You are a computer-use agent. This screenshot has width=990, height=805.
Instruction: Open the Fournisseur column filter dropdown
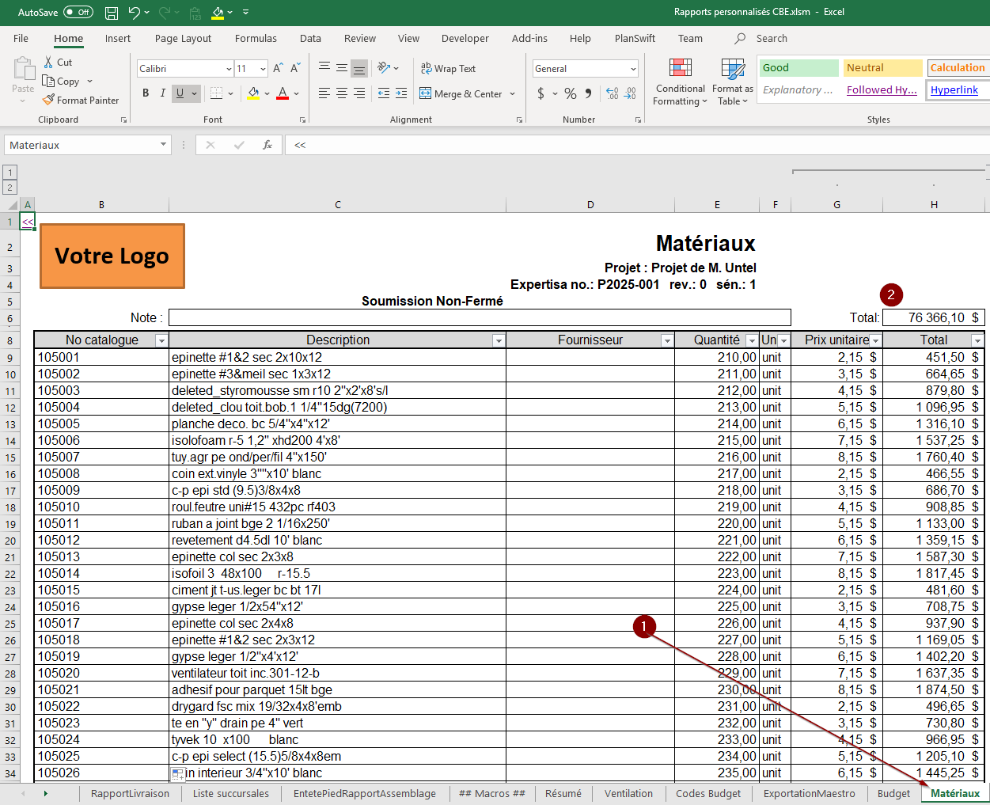pyautogui.click(x=667, y=340)
